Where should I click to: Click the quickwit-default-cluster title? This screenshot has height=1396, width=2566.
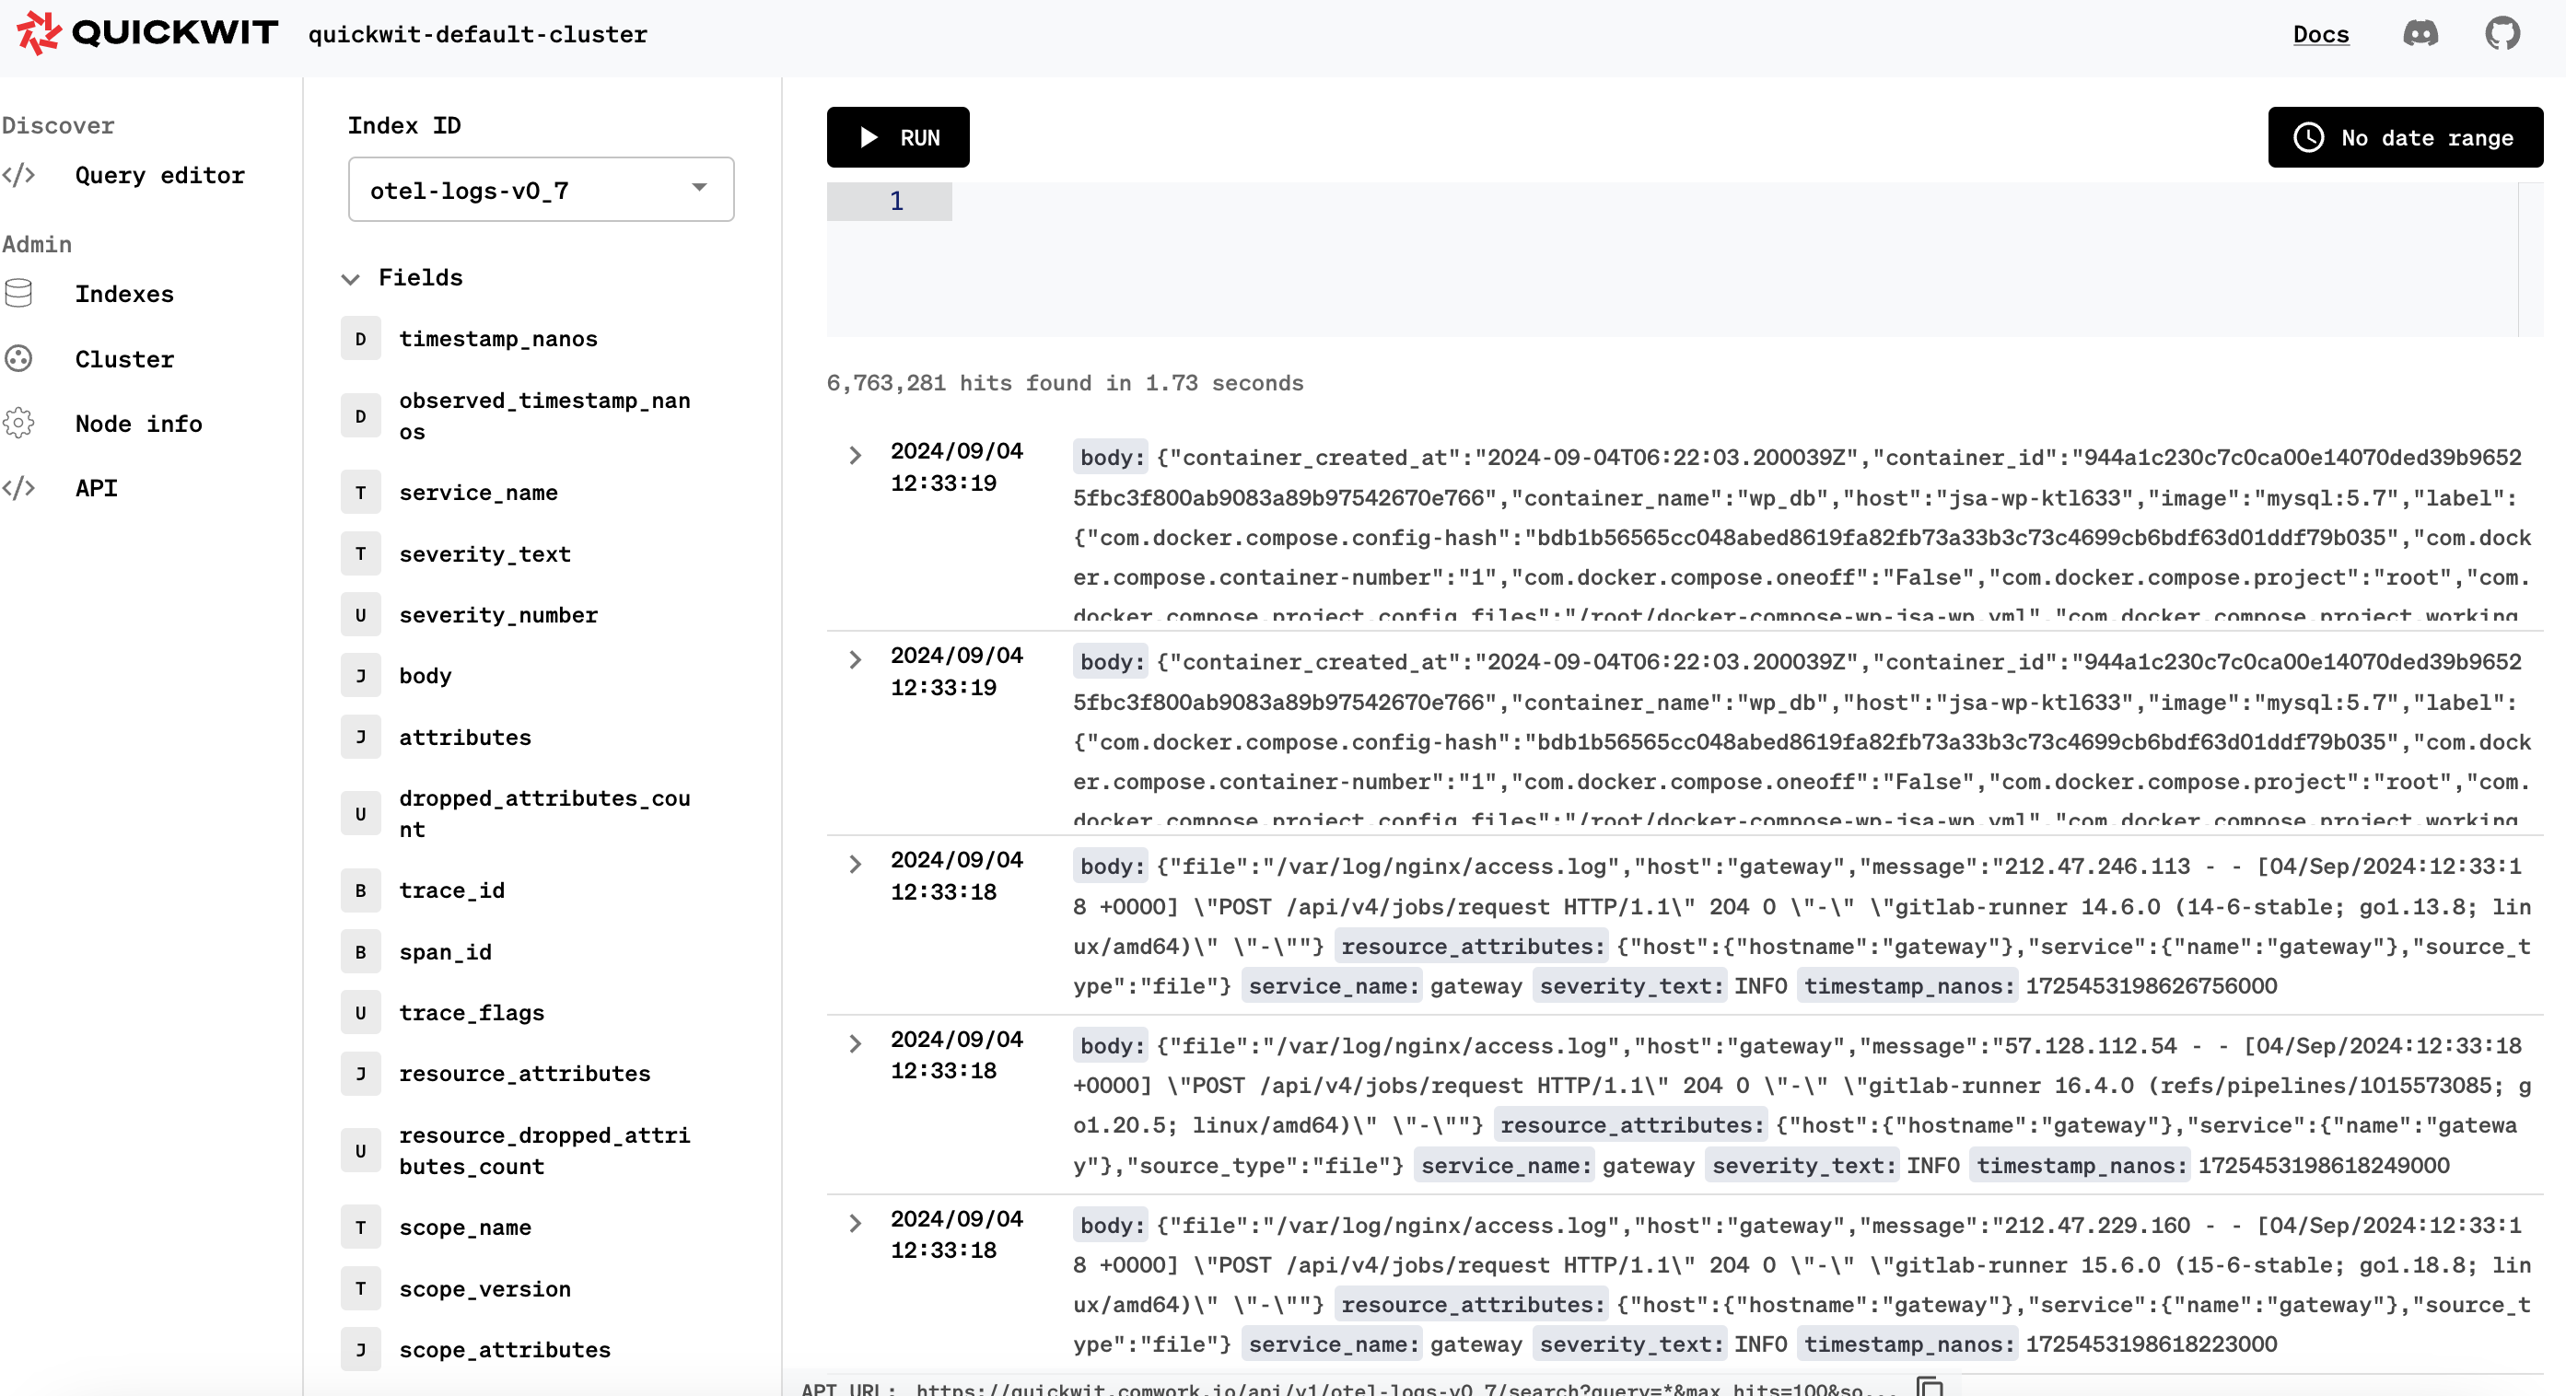tap(477, 34)
